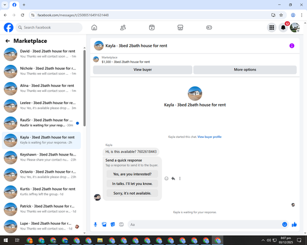Click the taskbar clock showing 8:07 pm

click(286, 240)
